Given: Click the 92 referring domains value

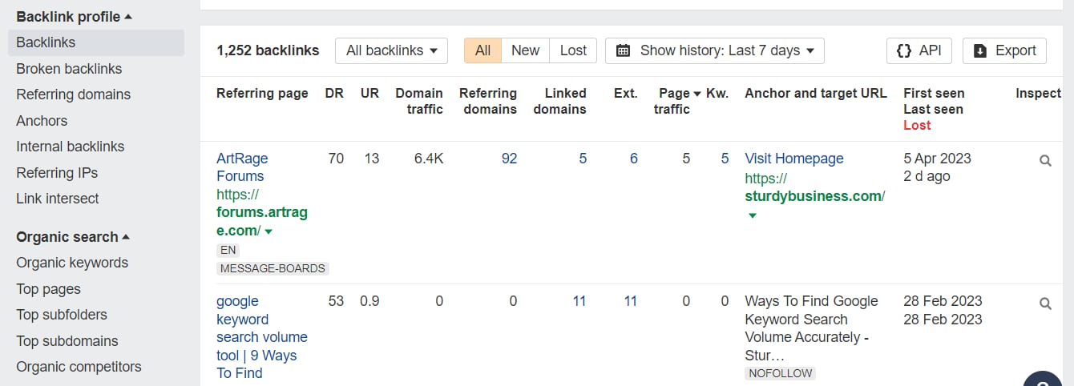Looking at the screenshot, I should 509,159.
